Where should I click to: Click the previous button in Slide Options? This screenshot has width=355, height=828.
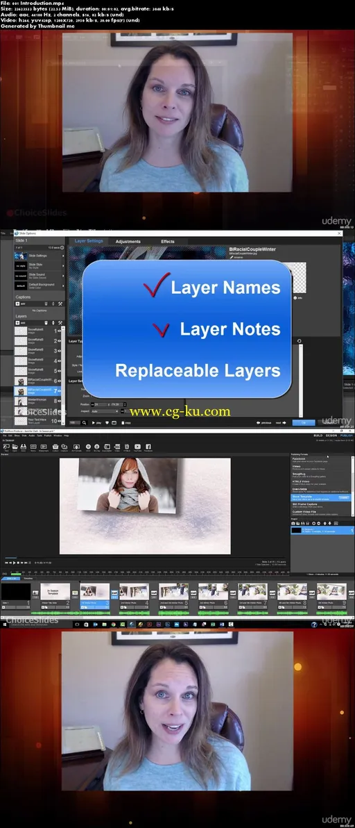click(264, 422)
